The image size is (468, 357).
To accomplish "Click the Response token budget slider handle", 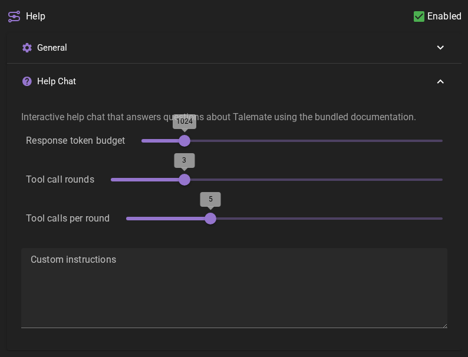I will point(184,141).
